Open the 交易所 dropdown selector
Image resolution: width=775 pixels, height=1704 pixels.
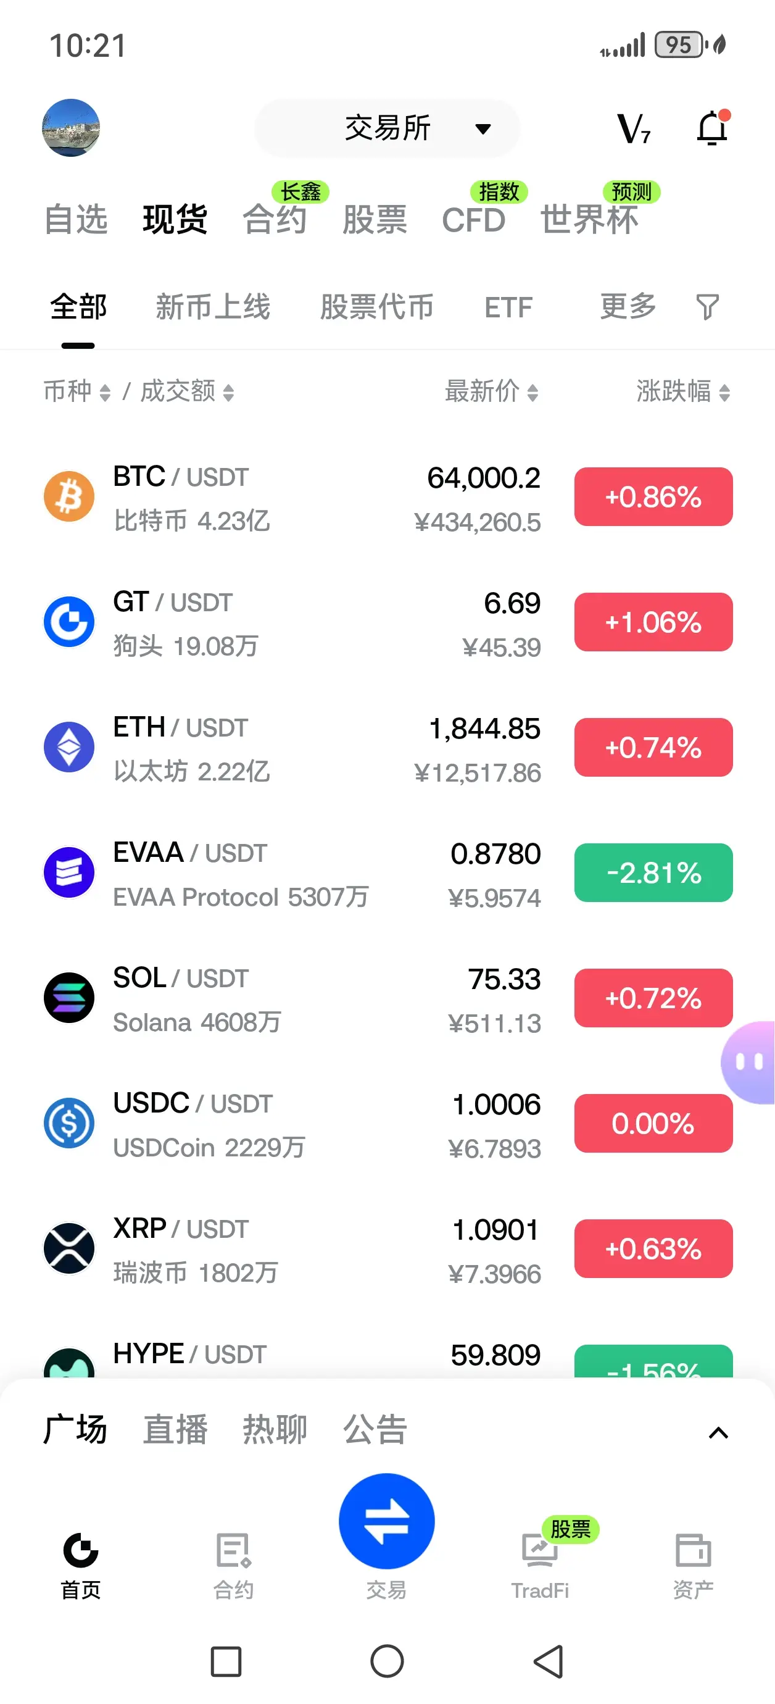(387, 128)
